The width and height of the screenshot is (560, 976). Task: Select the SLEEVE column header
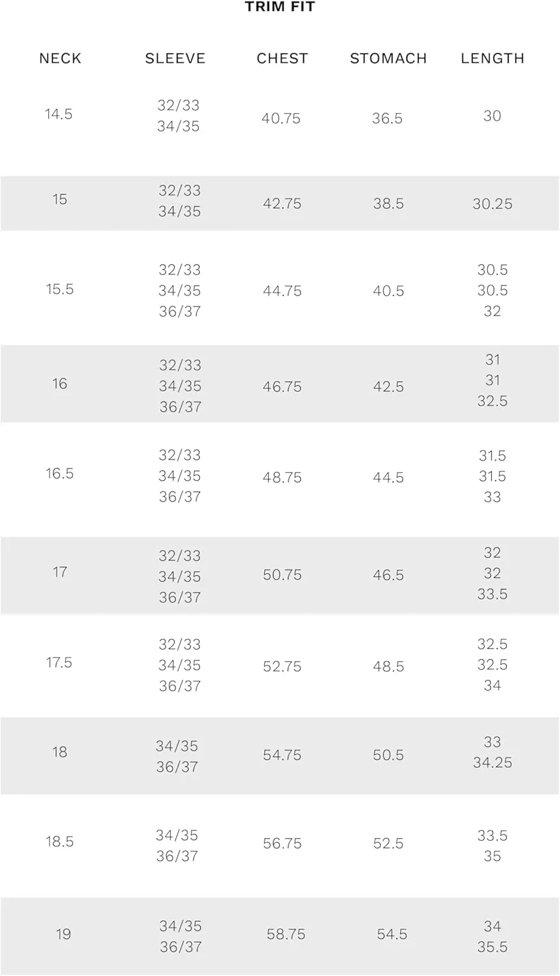tap(175, 59)
